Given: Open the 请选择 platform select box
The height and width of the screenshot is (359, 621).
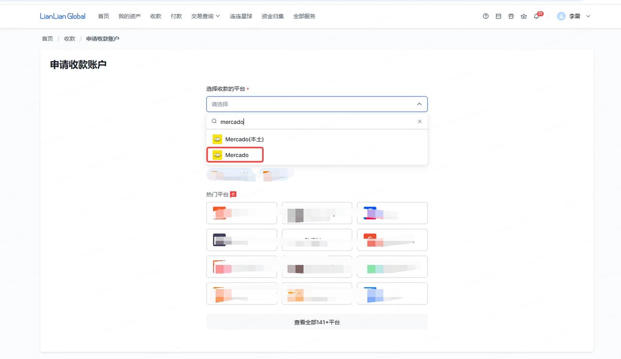Looking at the screenshot, I should (x=317, y=104).
